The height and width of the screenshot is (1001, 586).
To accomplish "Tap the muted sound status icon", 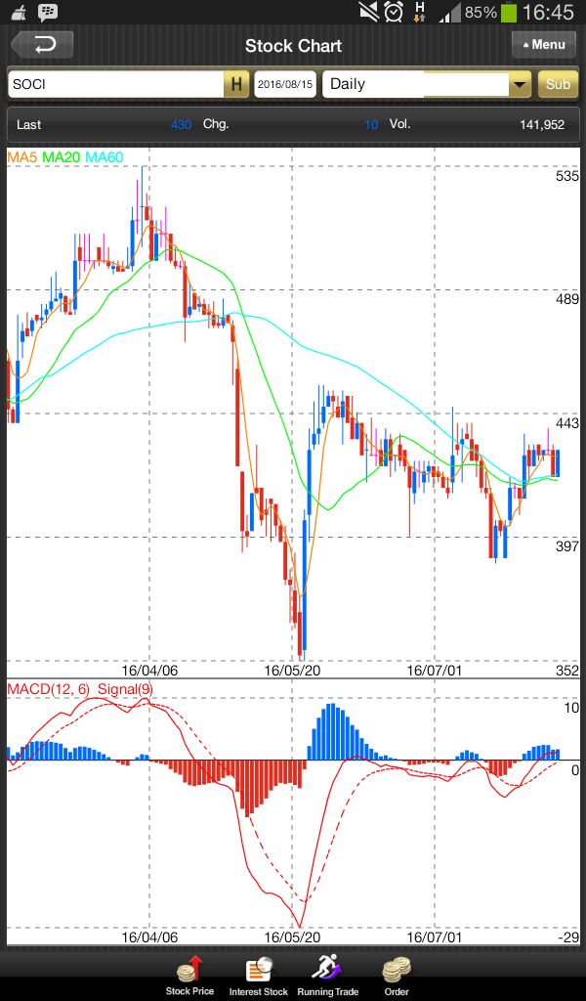I will click(x=368, y=12).
